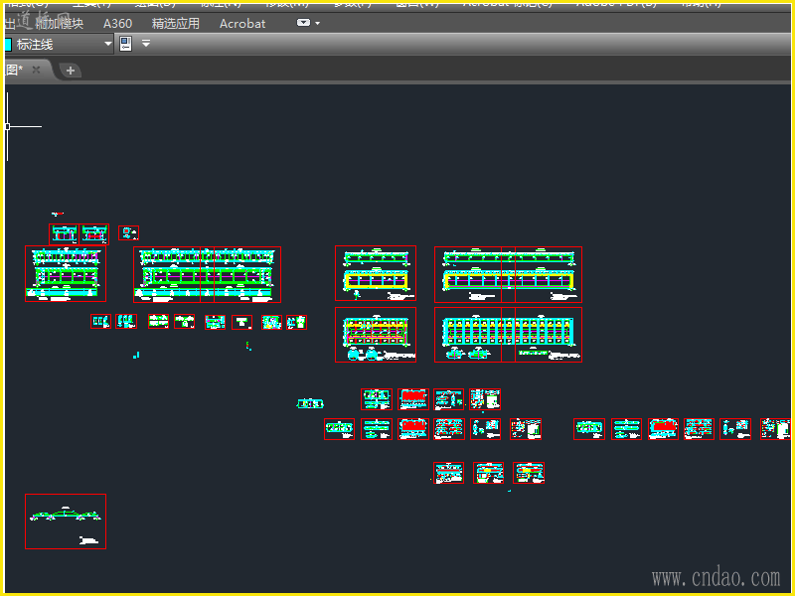Screen dimensions: 795x596
Task: Click the layer tool icon beside 标注线 dropdown
Action: [x=126, y=44]
